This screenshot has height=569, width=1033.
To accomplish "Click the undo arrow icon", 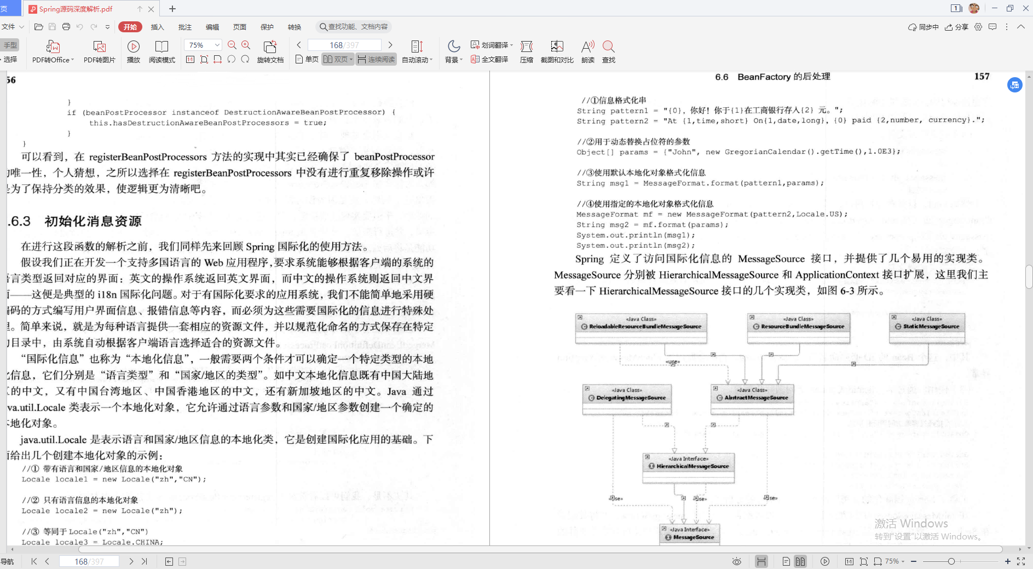I will click(x=80, y=27).
